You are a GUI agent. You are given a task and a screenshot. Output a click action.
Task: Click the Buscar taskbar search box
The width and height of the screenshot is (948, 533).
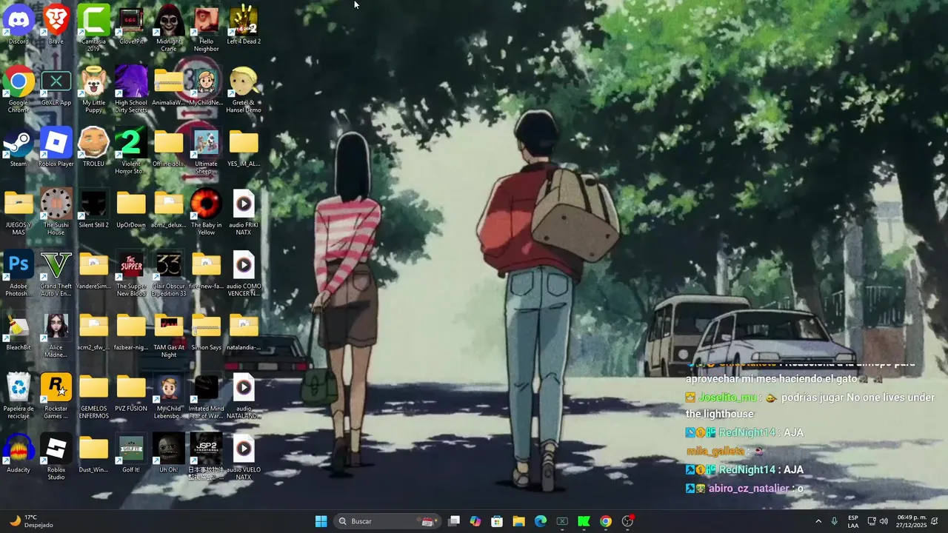[x=386, y=521]
